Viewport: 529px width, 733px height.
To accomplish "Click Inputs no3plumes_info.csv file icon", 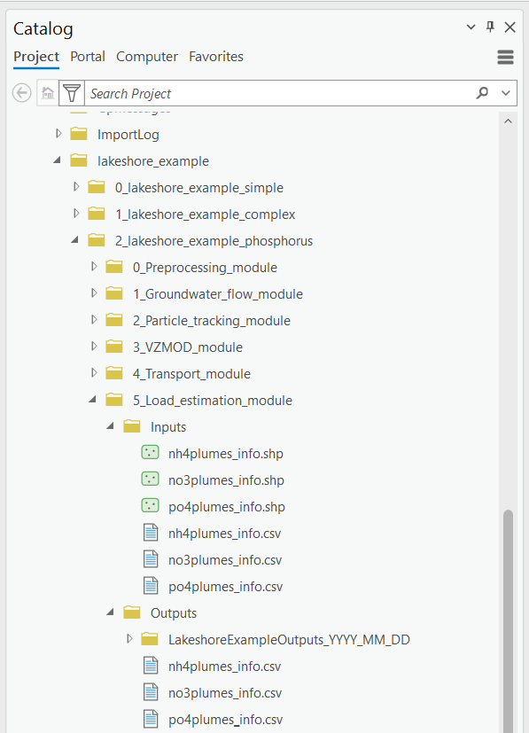I will tap(151, 559).
